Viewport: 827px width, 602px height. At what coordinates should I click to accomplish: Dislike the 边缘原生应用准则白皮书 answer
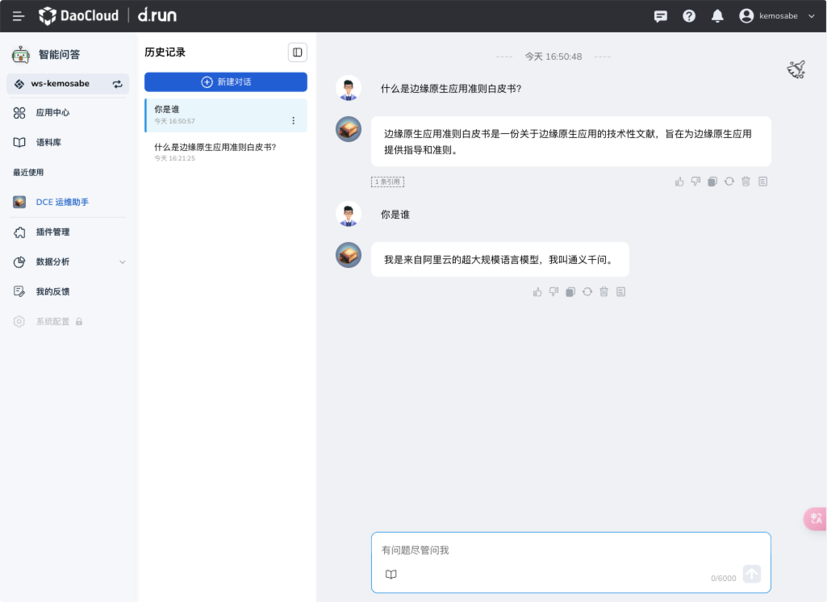tap(695, 182)
